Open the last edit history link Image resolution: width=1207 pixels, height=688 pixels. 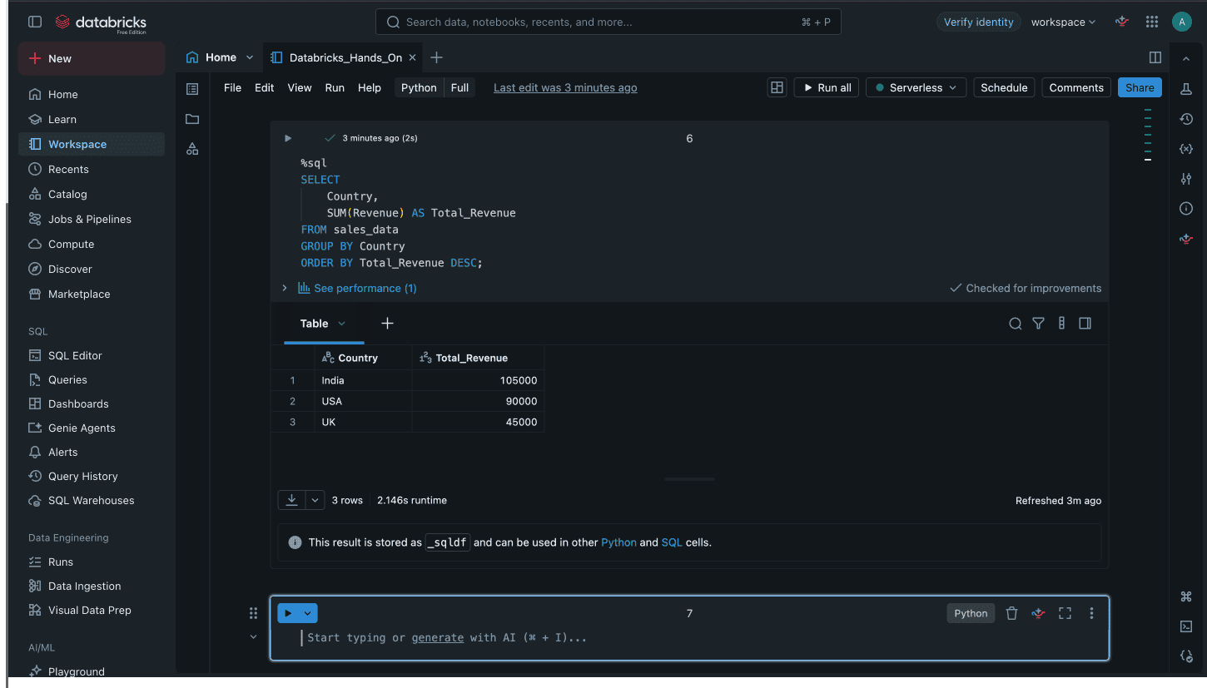565,87
